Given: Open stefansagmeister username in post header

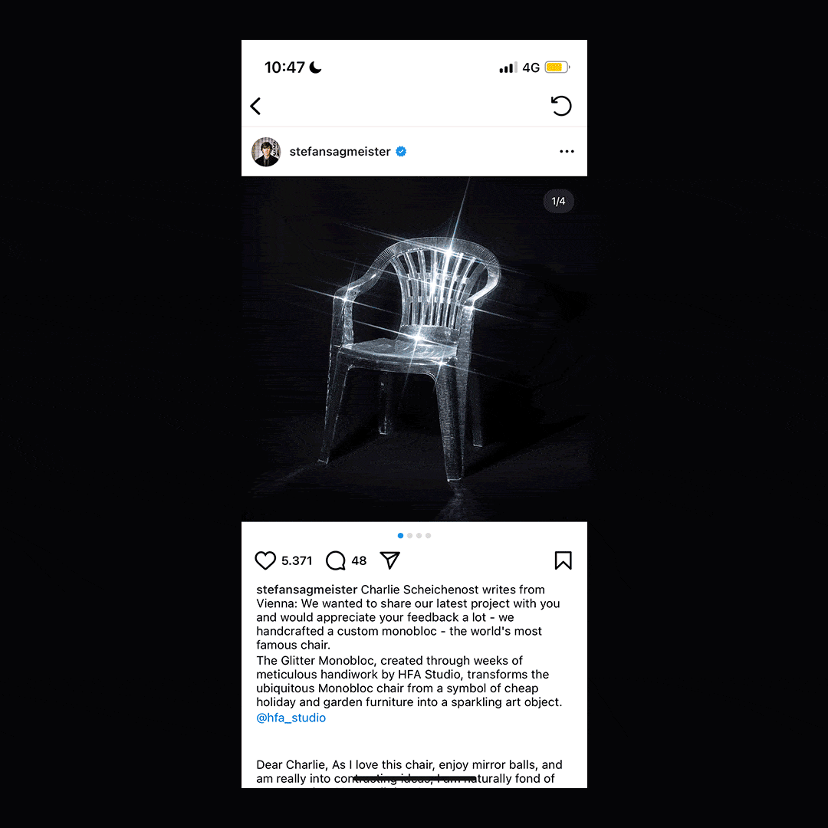Looking at the screenshot, I should [x=340, y=152].
